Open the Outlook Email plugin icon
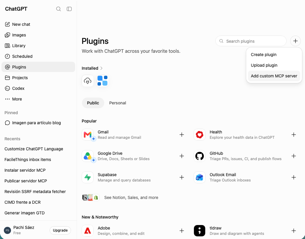 pyautogui.click(x=200, y=177)
